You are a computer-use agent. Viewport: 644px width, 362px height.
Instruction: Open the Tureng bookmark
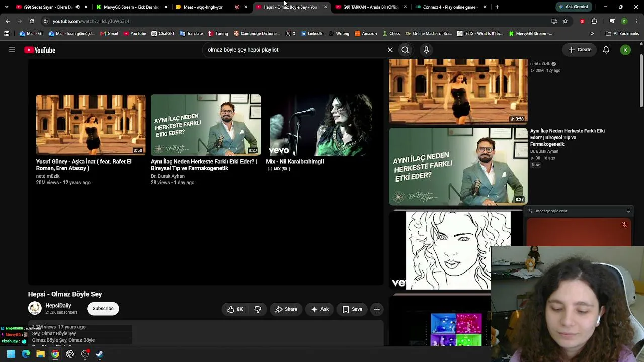(x=218, y=34)
